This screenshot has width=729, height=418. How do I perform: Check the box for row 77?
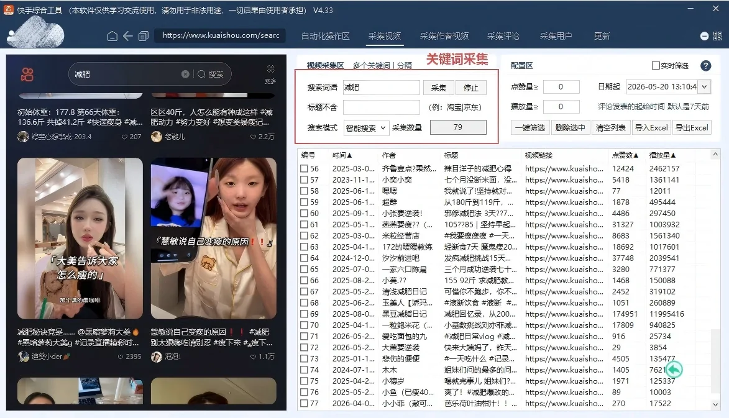tap(304, 403)
